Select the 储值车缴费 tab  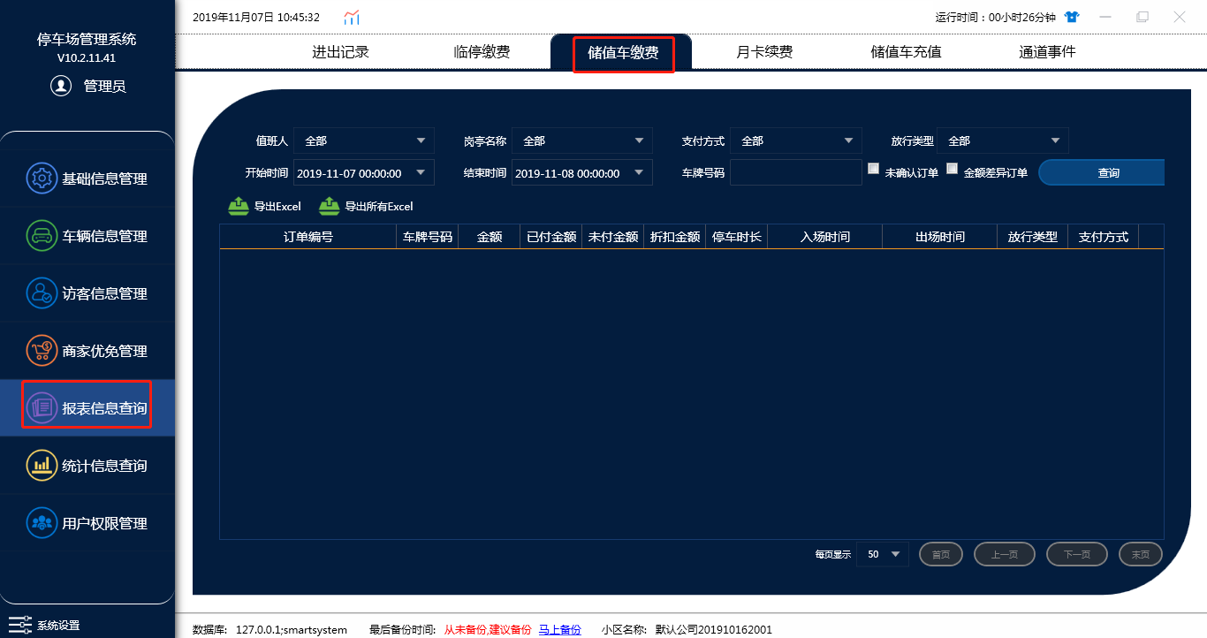tap(623, 53)
